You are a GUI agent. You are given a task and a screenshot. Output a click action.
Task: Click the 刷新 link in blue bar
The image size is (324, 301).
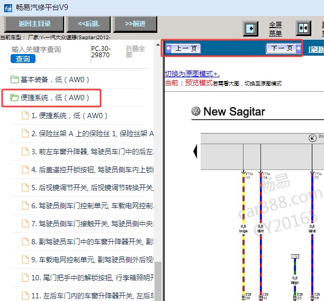point(317,49)
